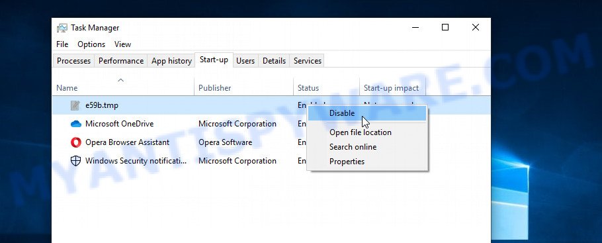Maximize the Task Manager window
This screenshot has height=243, width=602.
[445, 27]
